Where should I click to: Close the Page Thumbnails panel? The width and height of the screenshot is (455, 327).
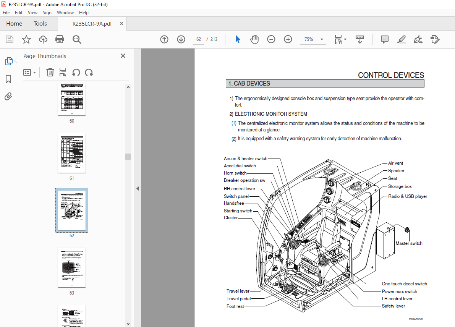[123, 56]
